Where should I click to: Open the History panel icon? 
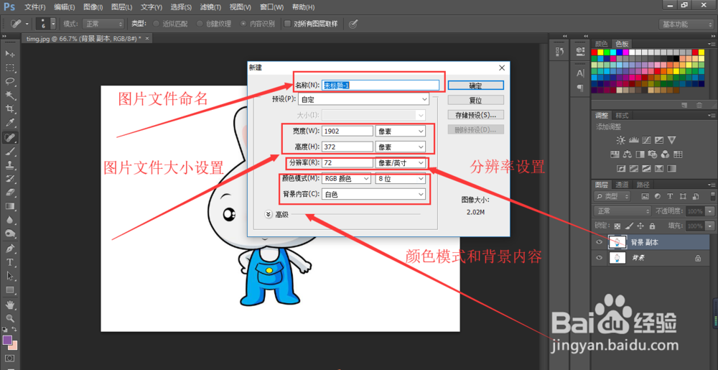(x=559, y=51)
